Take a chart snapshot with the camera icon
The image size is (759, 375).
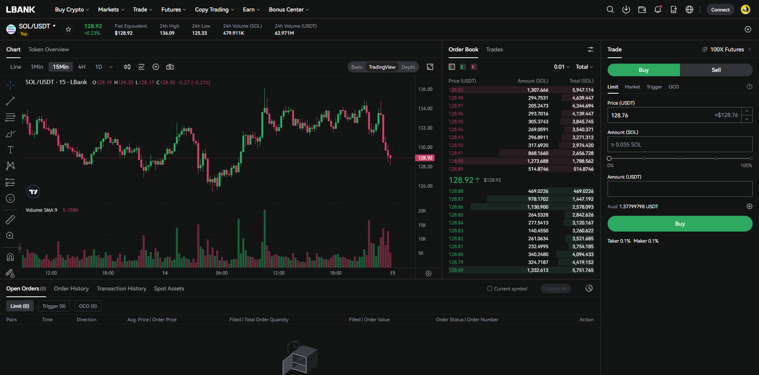click(170, 67)
